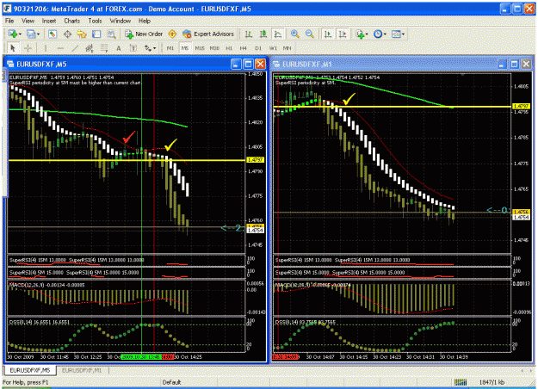Click the "For Help, press F1" status text

coord(25,382)
